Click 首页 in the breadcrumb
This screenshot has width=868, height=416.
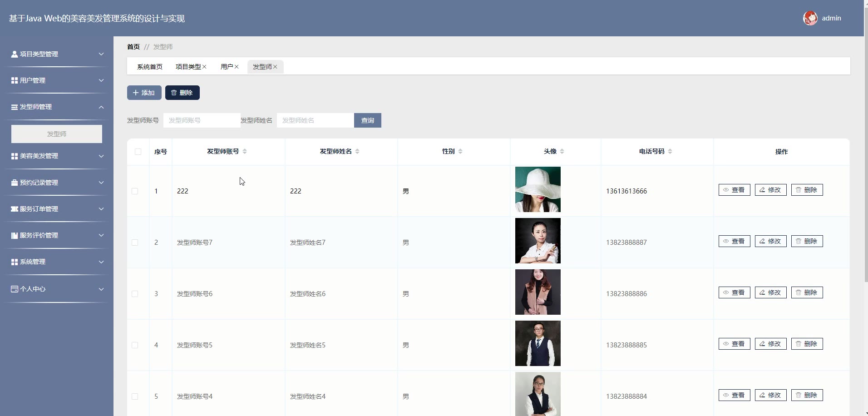tap(133, 47)
